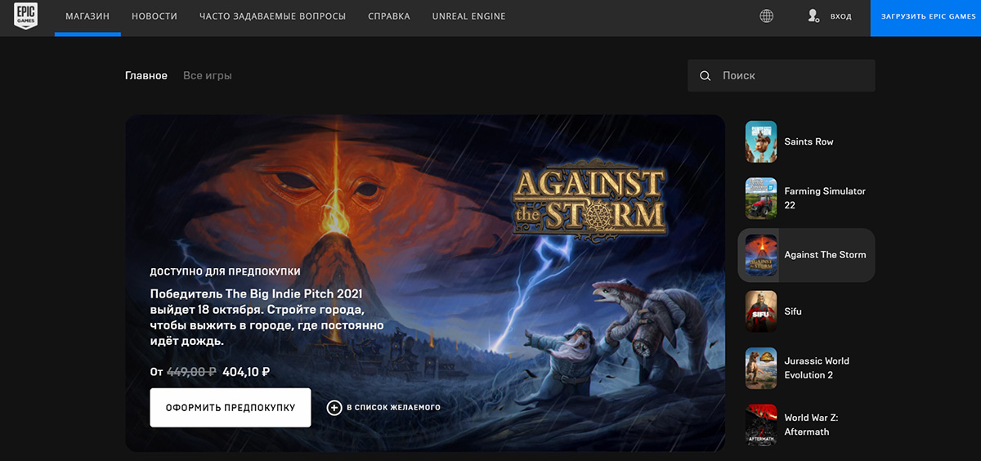
Task: Select the Главное tab
Action: (146, 75)
